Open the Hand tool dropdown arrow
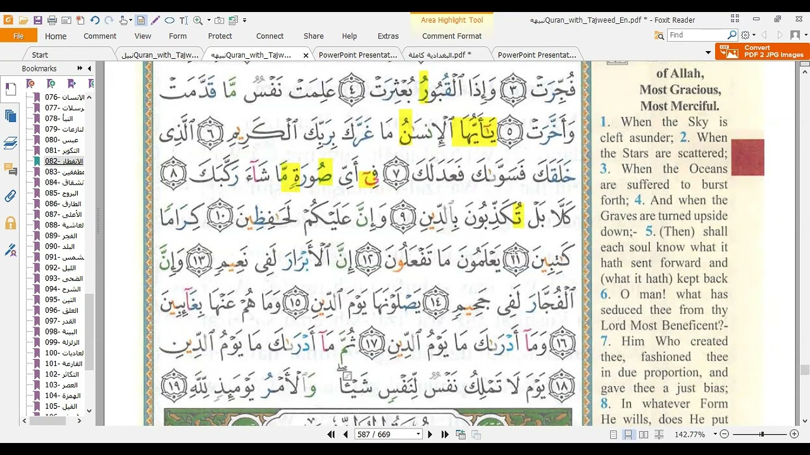Image resolution: width=810 pixels, height=455 pixels. tap(132, 20)
